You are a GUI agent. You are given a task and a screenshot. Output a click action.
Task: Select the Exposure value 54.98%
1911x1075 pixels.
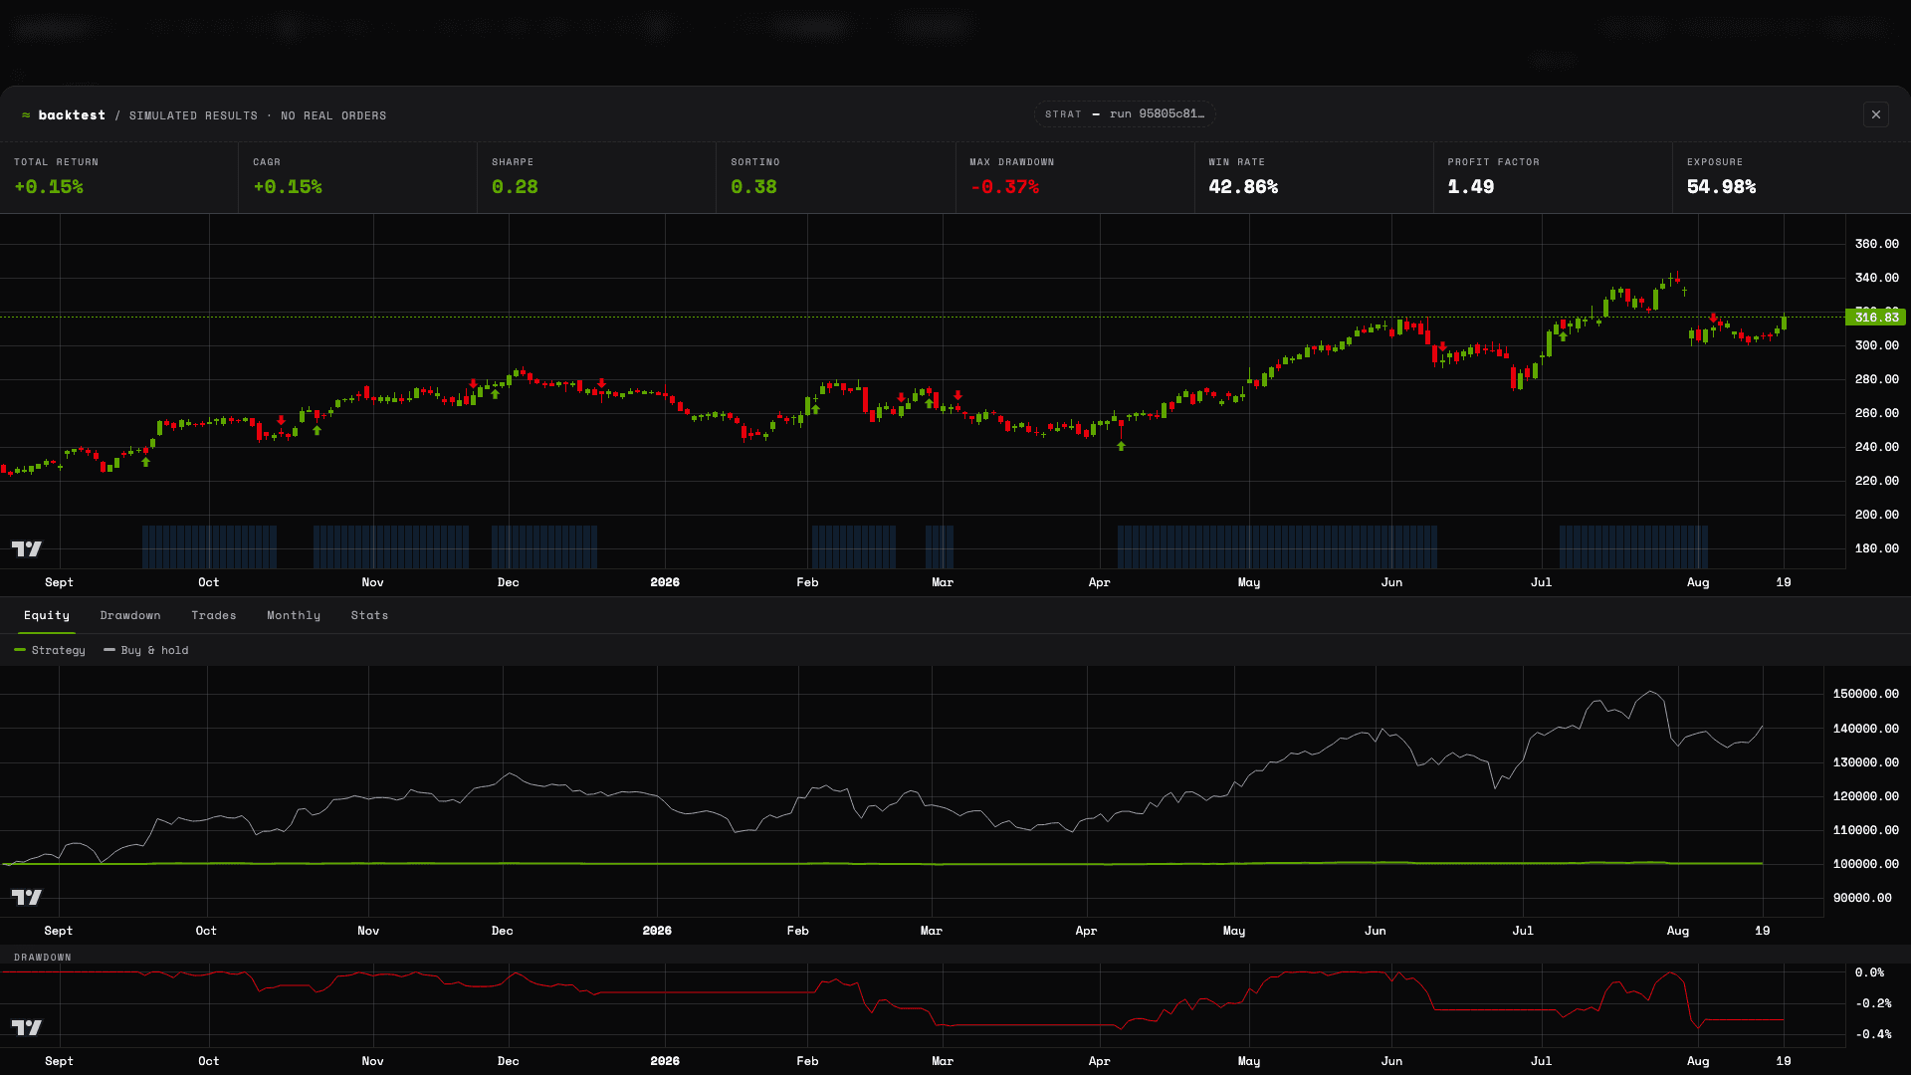pyautogui.click(x=1721, y=187)
